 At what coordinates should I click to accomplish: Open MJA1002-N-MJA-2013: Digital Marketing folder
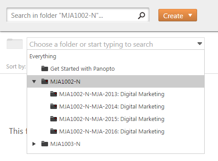[112, 94]
